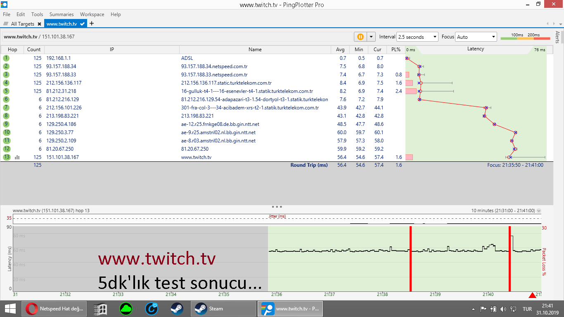
Task: Click the ADSL hop name
Action: pyautogui.click(x=187, y=58)
